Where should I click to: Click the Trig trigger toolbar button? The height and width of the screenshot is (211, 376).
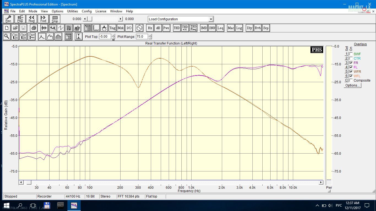click(x=112, y=28)
